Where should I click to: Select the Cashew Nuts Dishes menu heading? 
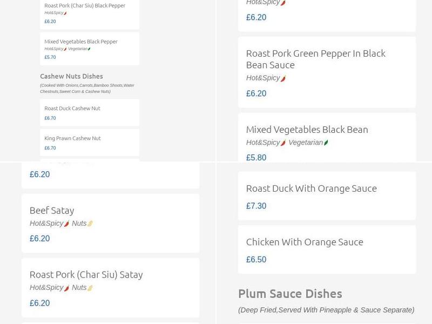point(71,76)
